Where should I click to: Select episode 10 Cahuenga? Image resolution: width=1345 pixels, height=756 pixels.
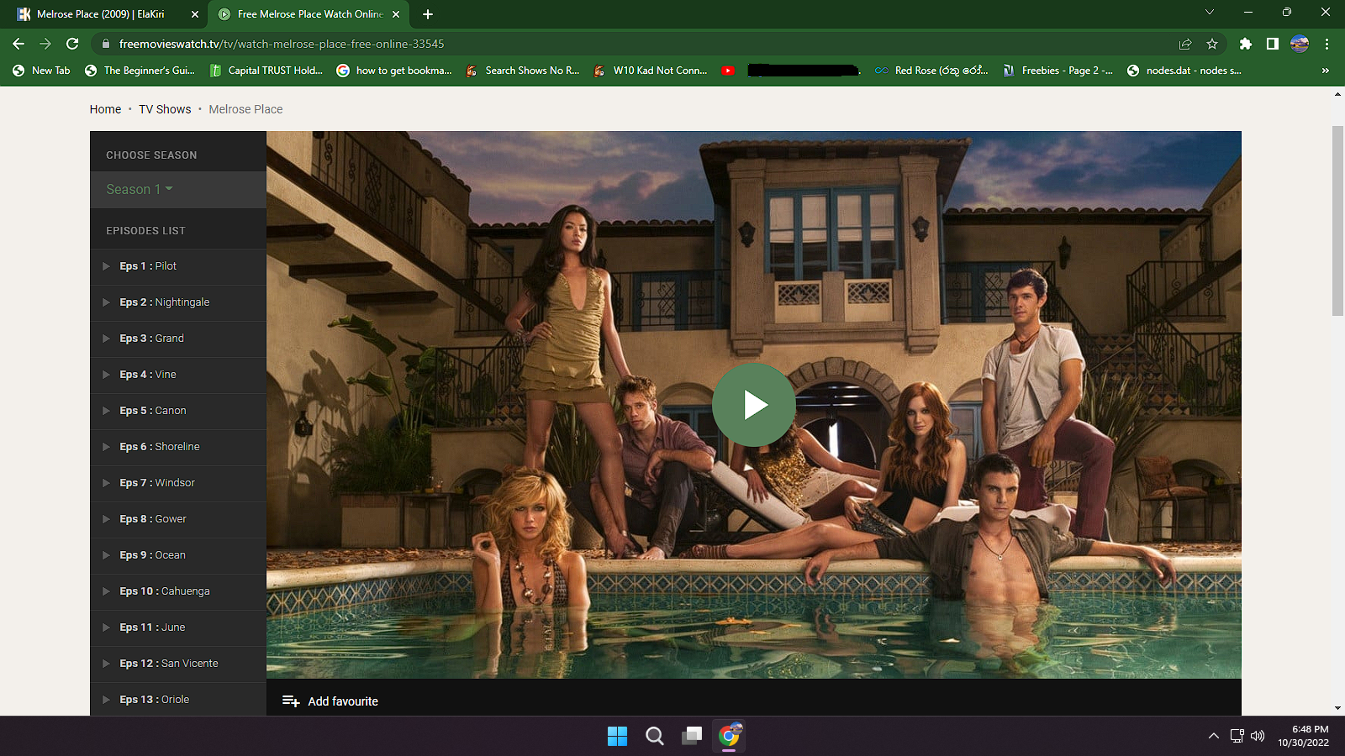point(178,591)
